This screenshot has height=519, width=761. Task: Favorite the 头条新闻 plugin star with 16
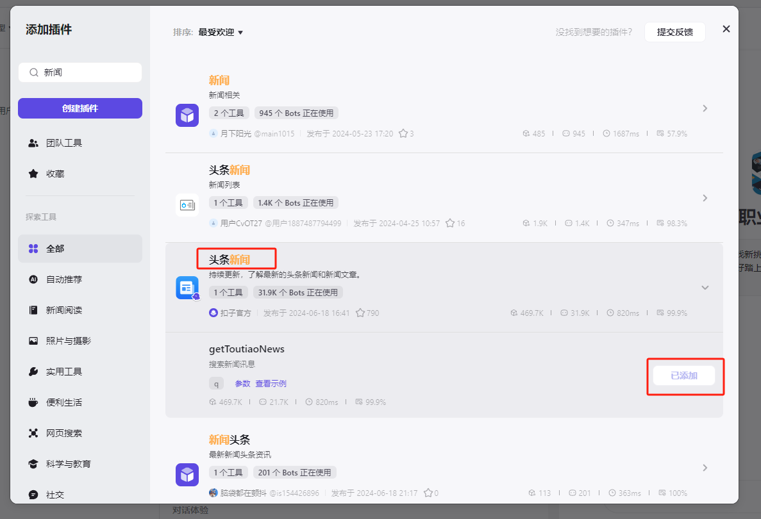coord(450,223)
